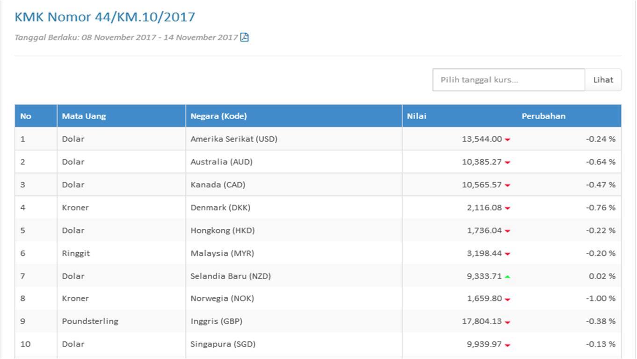The image size is (637, 359).
Task: Select the change value -0.38 %
Action: [x=601, y=321]
